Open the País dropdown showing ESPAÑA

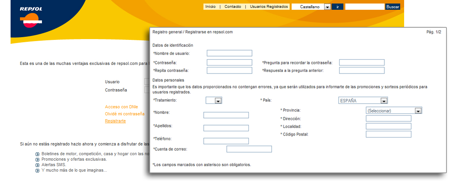tap(384, 101)
